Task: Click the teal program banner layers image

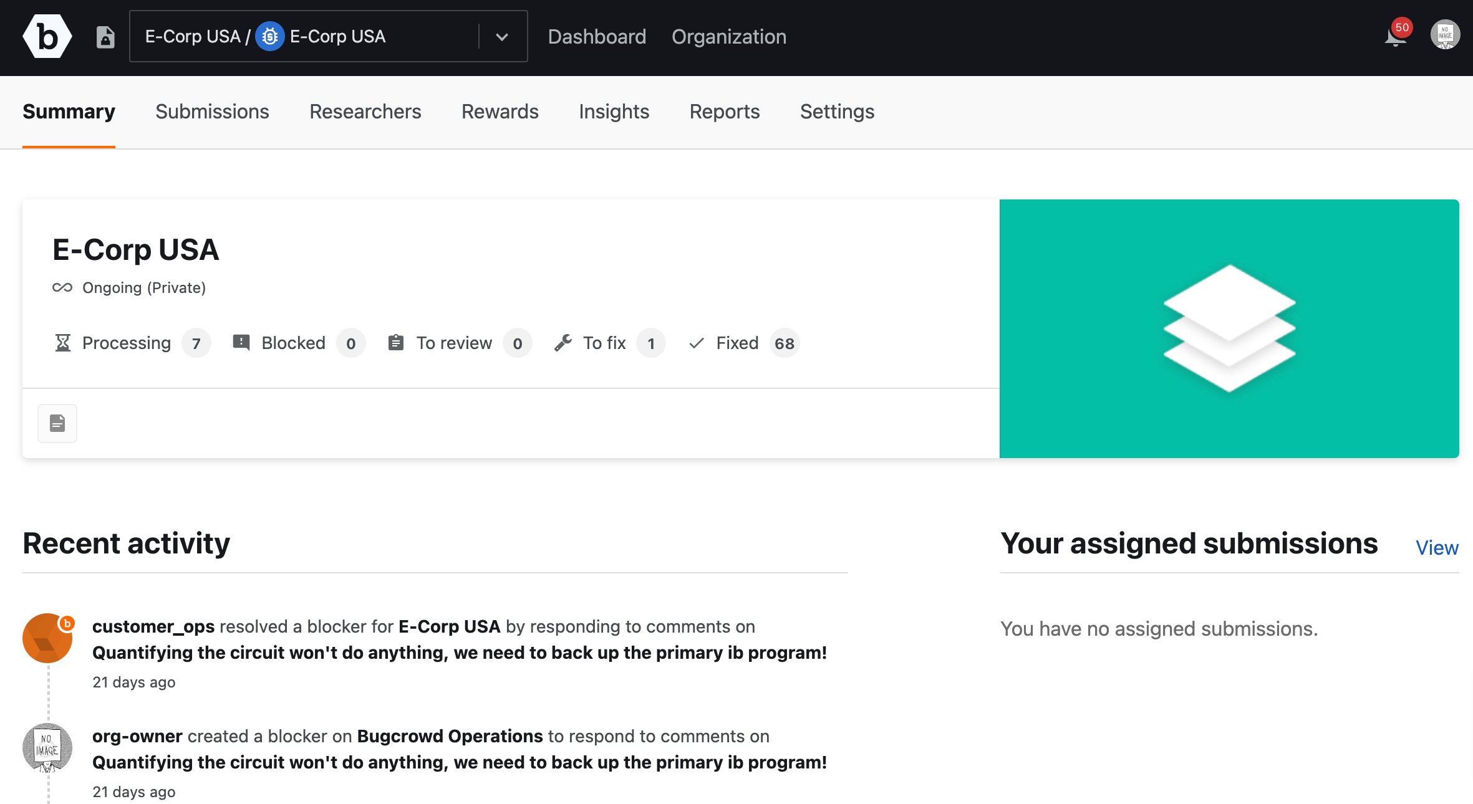Action: 1229,328
